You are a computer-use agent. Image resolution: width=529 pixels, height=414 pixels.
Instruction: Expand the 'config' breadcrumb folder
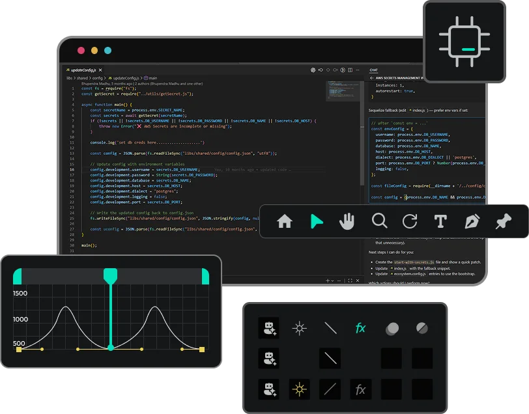click(x=97, y=78)
